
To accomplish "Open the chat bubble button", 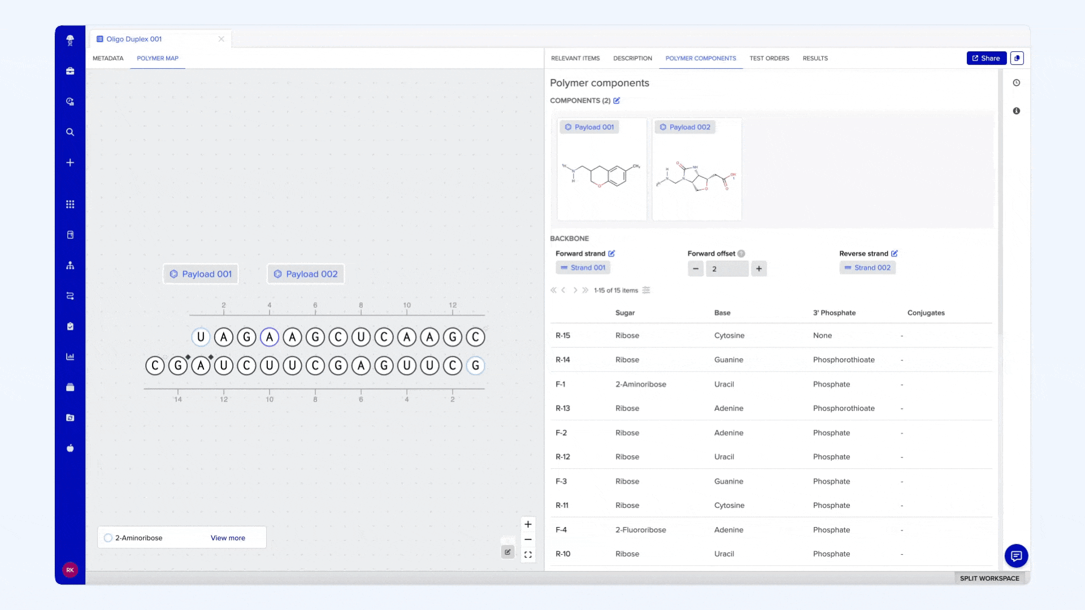I will [x=1015, y=556].
